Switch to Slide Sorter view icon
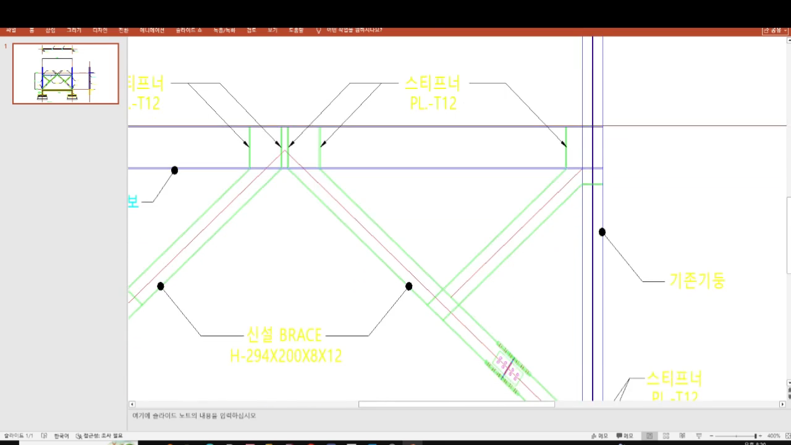791x445 pixels. pyautogui.click(x=666, y=436)
